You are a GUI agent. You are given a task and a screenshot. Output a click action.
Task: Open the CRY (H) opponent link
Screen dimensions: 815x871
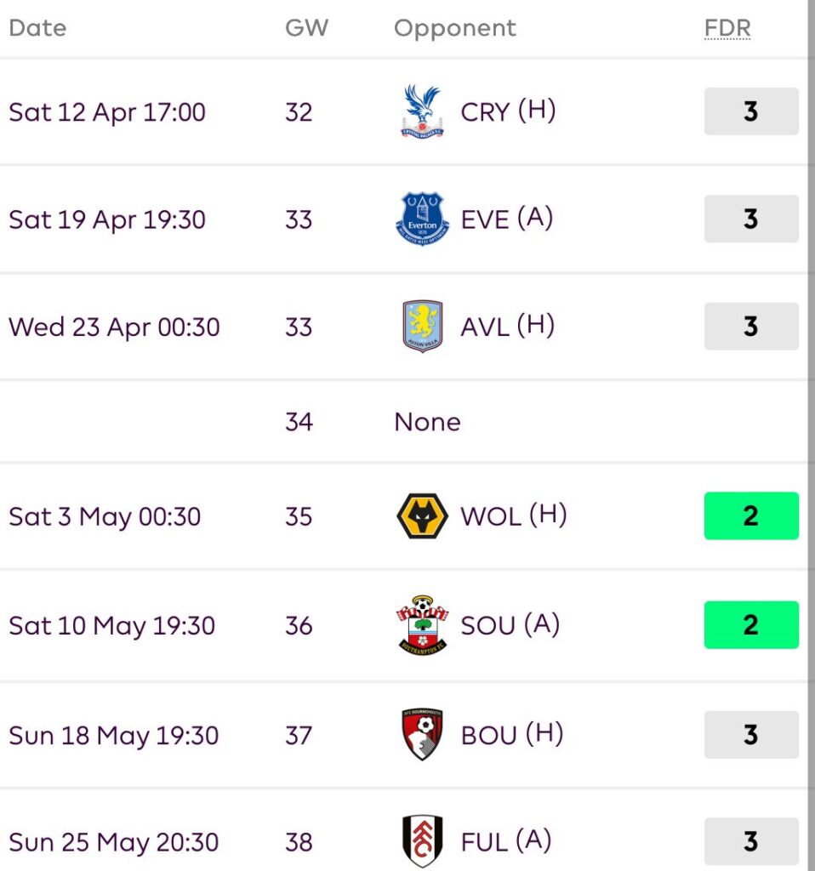[508, 111]
